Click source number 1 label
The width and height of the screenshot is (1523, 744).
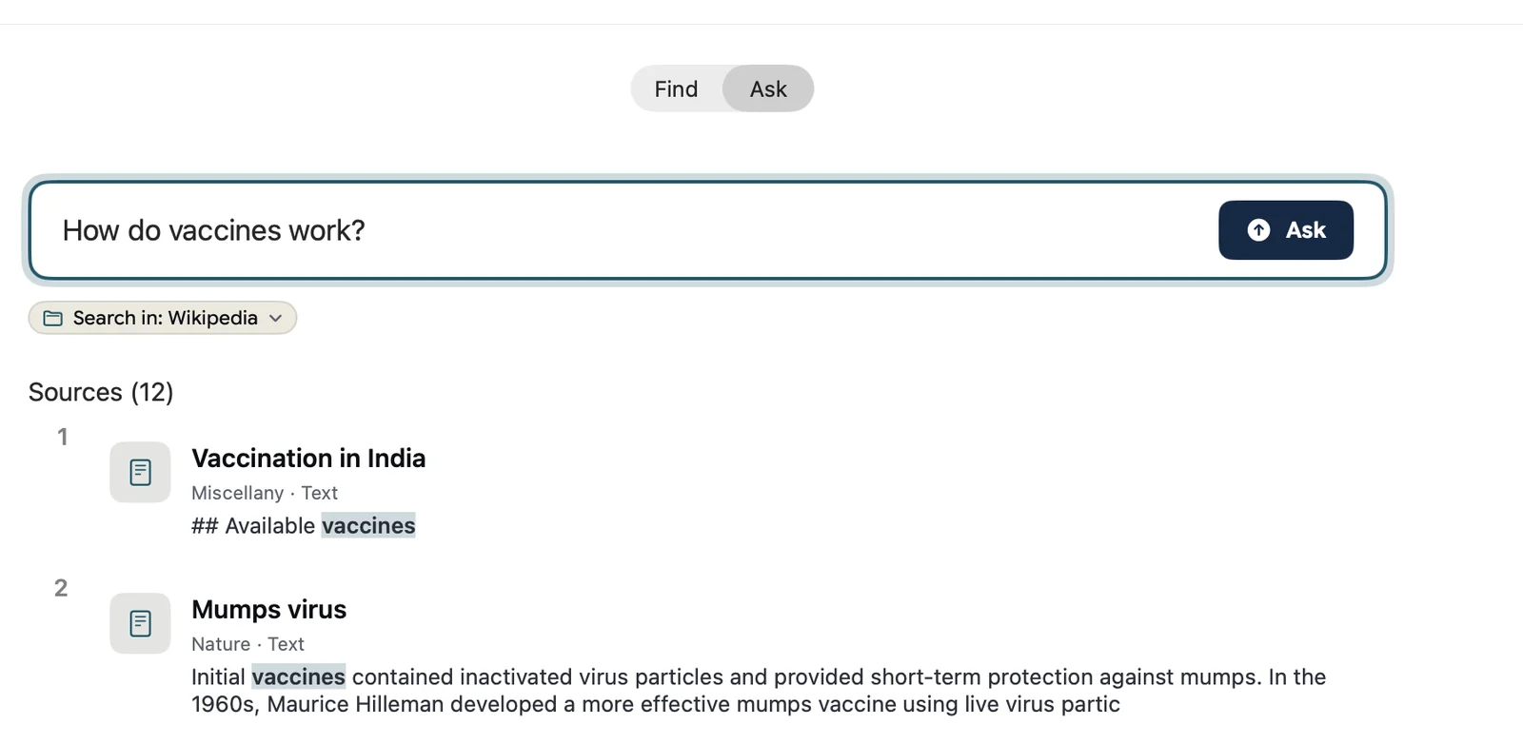coord(63,437)
